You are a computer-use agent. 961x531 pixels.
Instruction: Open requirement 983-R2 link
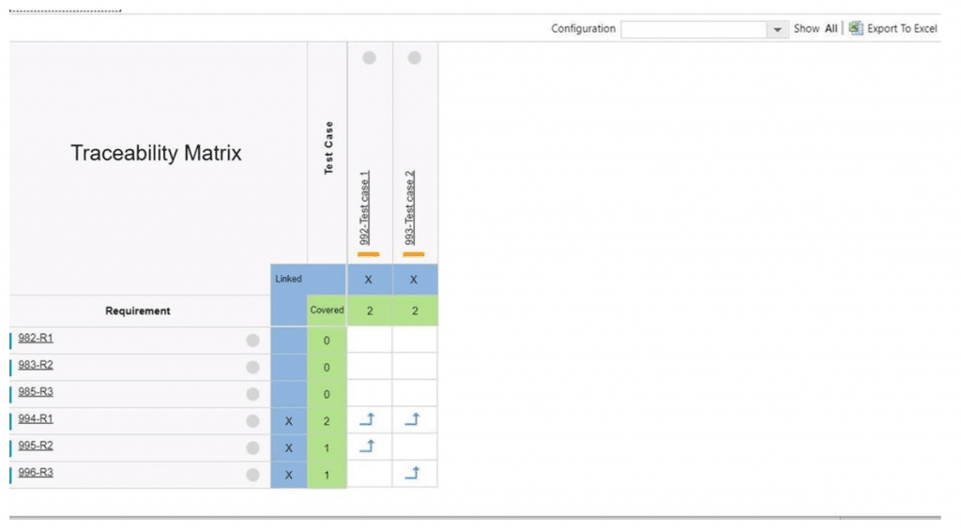pos(36,365)
